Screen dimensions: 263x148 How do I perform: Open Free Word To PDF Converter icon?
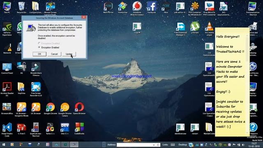[209, 8]
